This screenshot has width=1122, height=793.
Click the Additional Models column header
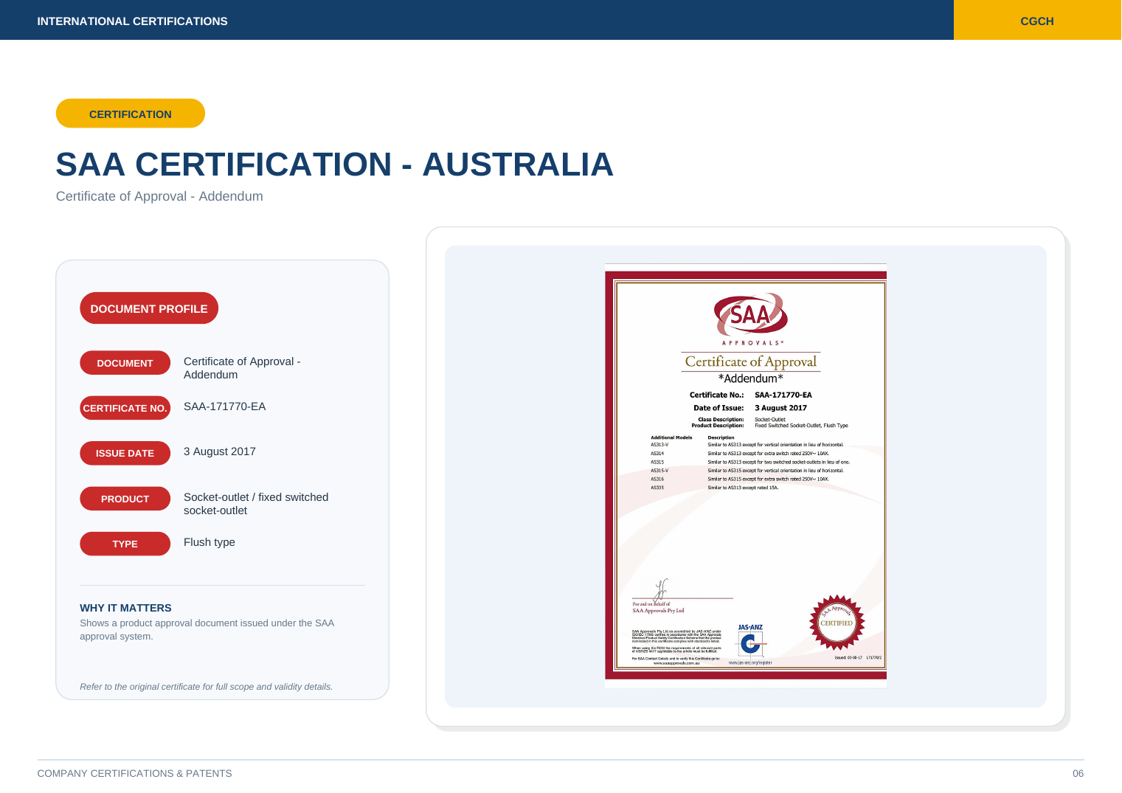(671, 437)
